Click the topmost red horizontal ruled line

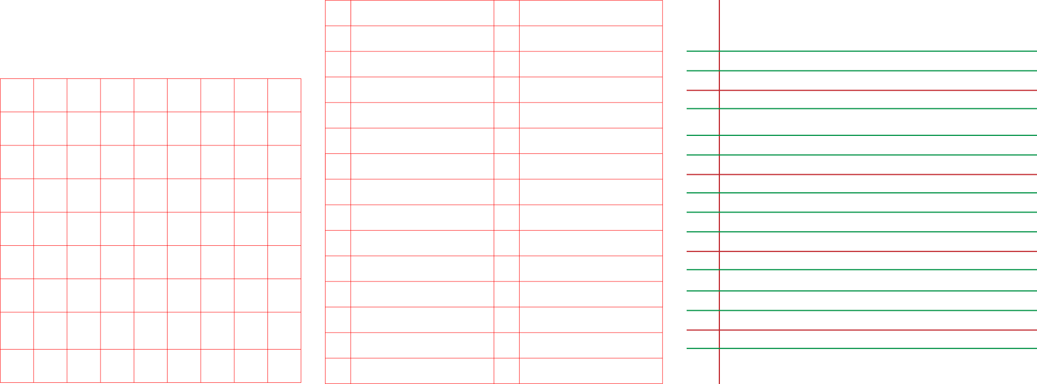(x=862, y=90)
